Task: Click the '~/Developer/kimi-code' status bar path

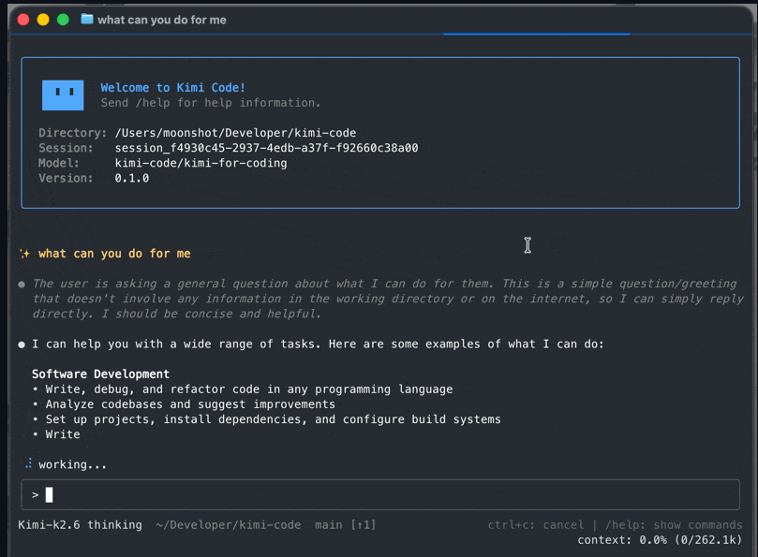Action: pyautogui.click(x=229, y=525)
